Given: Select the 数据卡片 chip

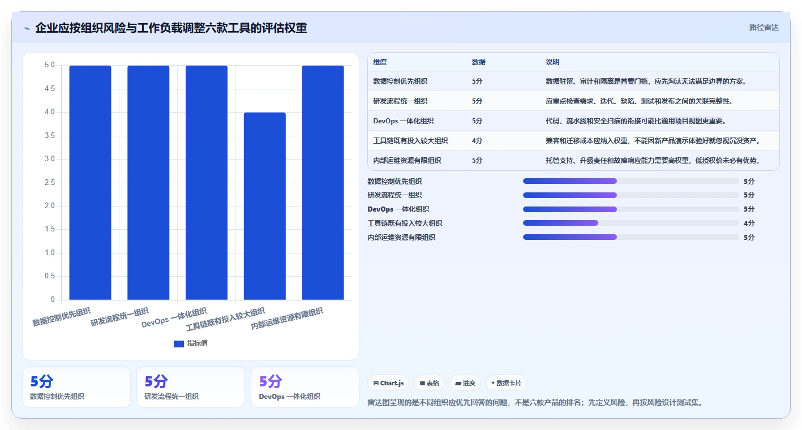Looking at the screenshot, I should click(506, 383).
